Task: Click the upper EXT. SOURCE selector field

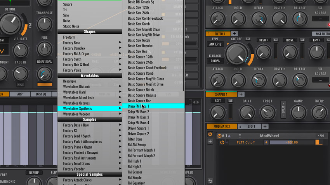Action: 320,19
